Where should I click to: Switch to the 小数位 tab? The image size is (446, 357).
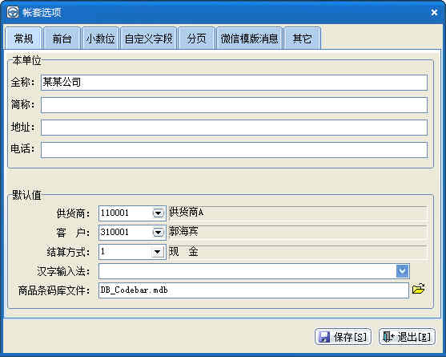coord(100,39)
